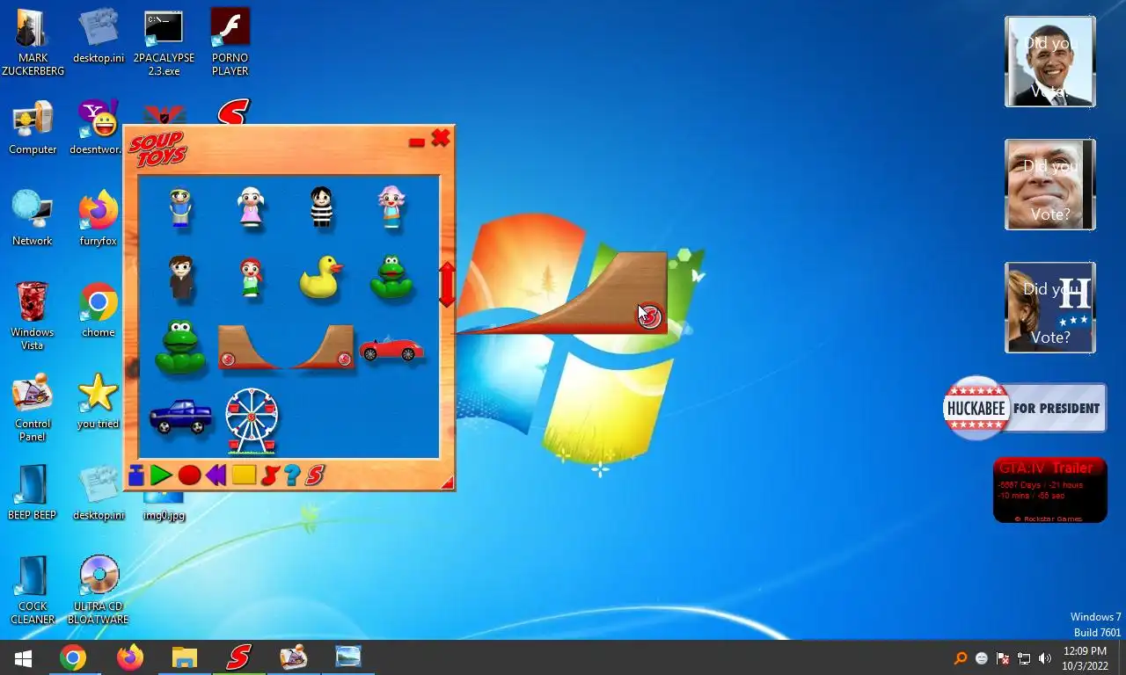Hit the red record circle button
The width and height of the screenshot is (1126, 675).
click(189, 475)
